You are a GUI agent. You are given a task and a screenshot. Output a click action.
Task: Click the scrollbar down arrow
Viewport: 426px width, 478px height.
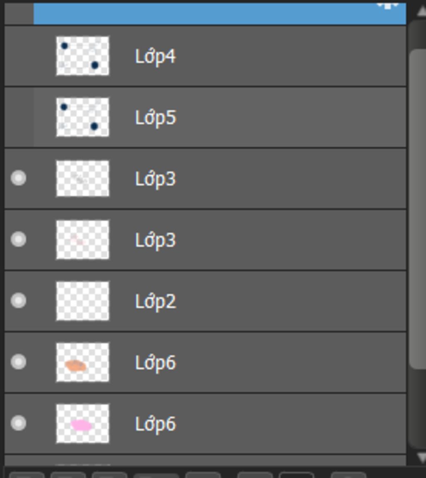421,457
